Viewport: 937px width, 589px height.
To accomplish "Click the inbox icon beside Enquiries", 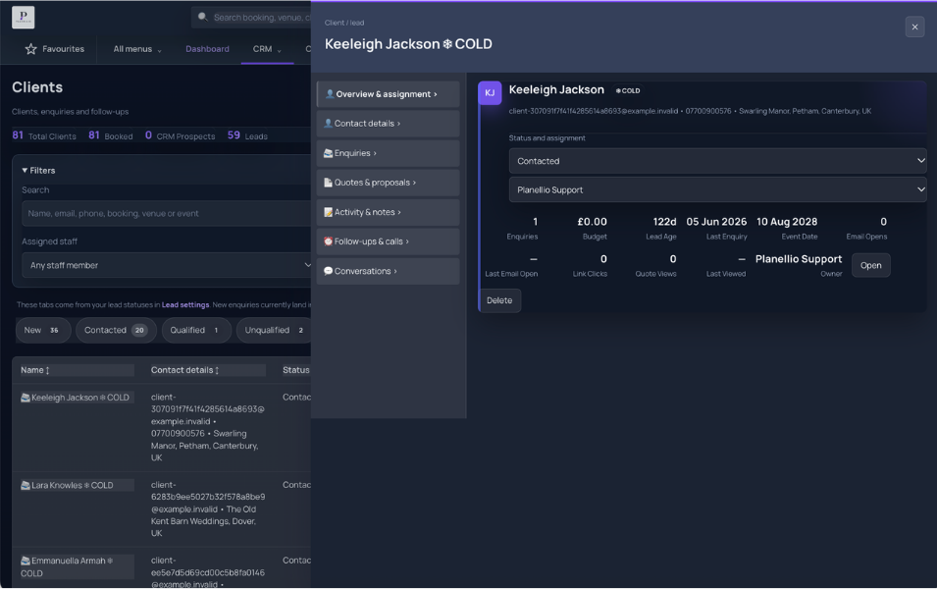I will 328,153.
